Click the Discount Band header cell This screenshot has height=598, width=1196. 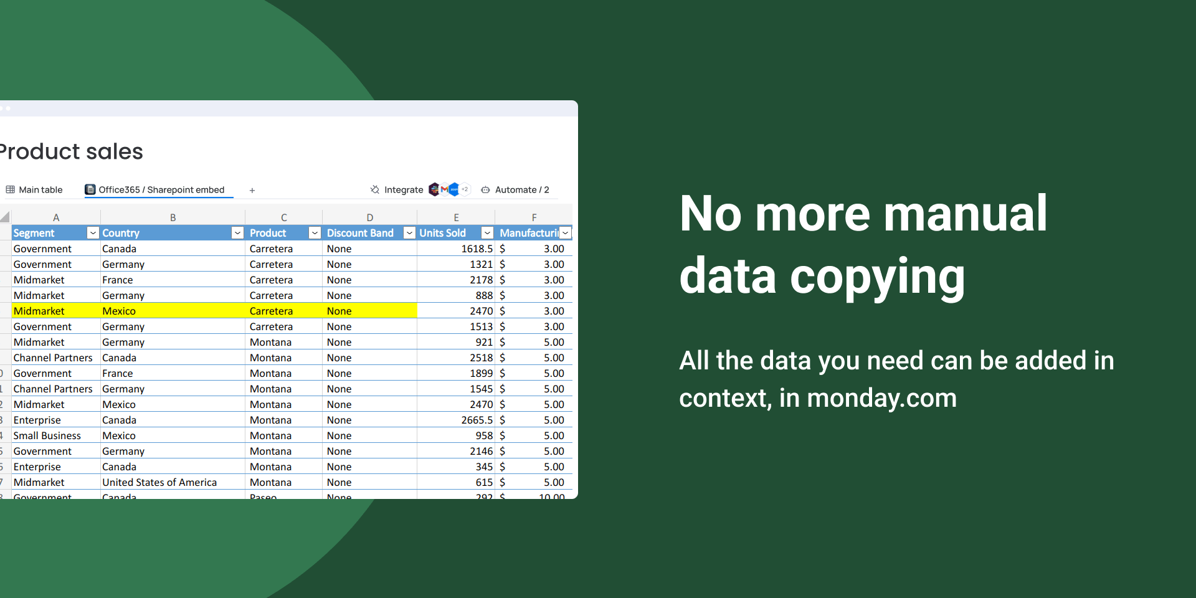[370, 233]
